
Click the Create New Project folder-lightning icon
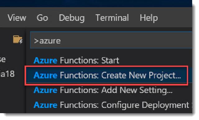pyautogui.click(x=18, y=39)
